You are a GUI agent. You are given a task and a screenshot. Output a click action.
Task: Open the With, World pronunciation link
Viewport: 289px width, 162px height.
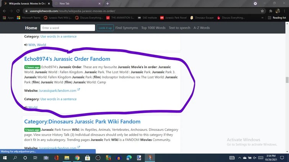click(37, 45)
